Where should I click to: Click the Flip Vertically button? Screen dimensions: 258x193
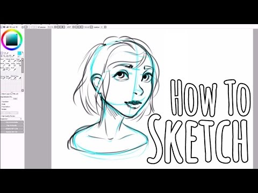(x=12, y=125)
